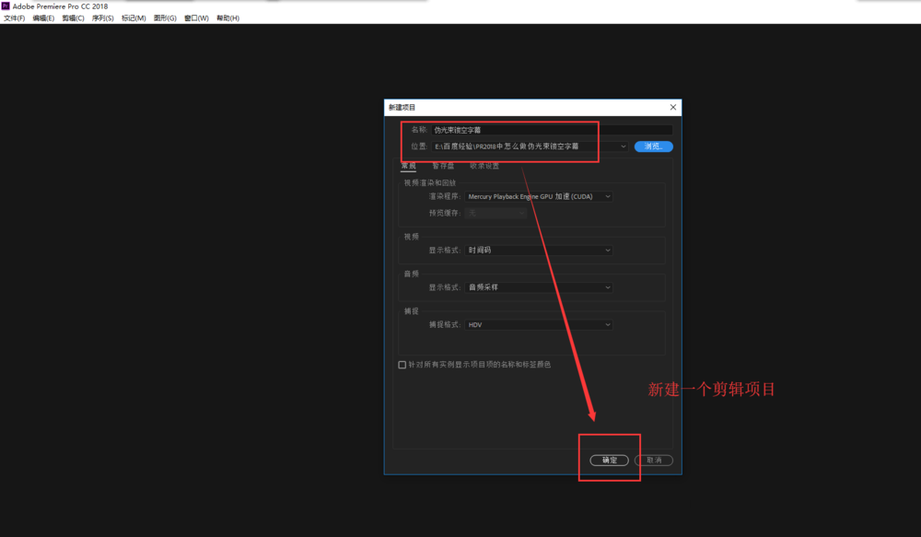Enable 针对所有实例显示项目项的名称和标签颜色 checkbox
The image size is (921, 537).
point(402,365)
